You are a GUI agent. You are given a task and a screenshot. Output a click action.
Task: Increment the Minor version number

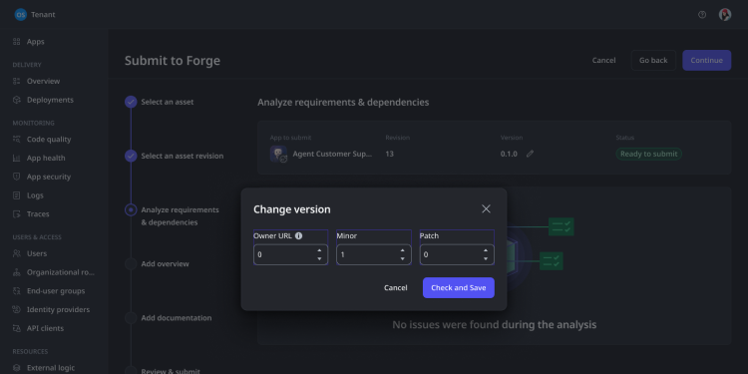pyautogui.click(x=402, y=250)
